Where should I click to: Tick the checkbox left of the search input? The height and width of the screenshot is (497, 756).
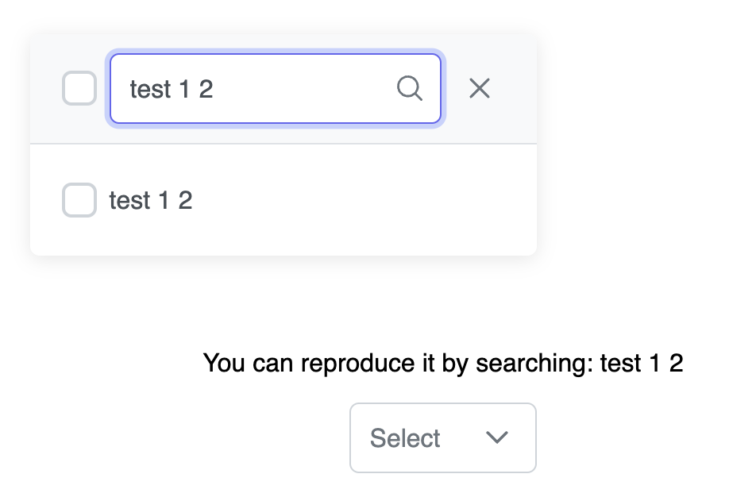tap(79, 88)
